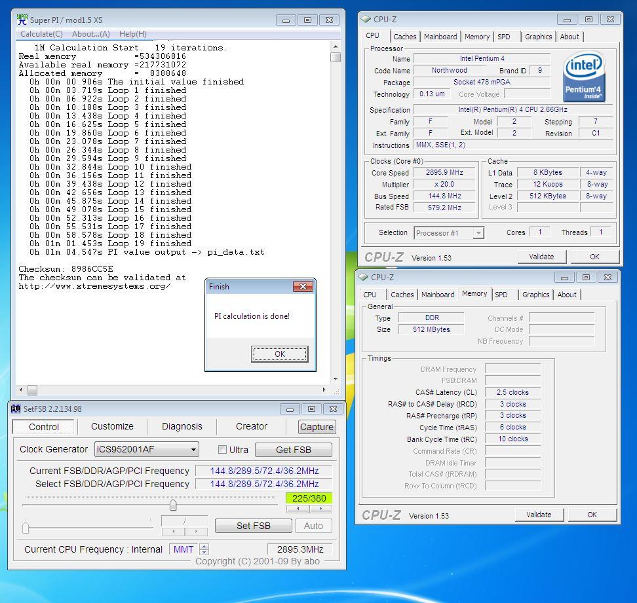Viewport: 637px width, 603px height.
Task: Click the 225/380 green value box
Action: point(309,498)
